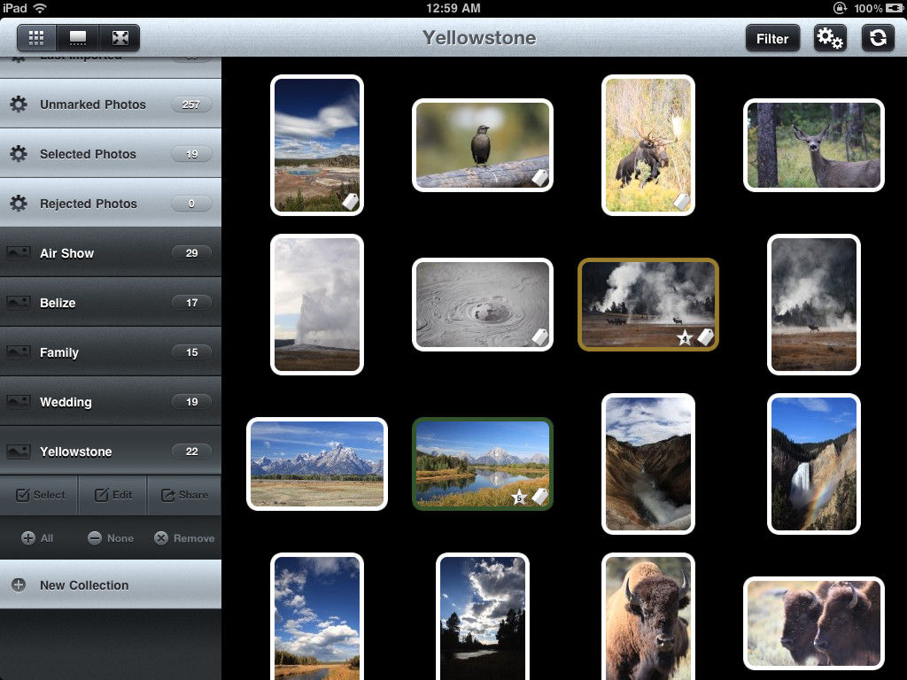Viewport: 907px width, 680px height.
Task: Open the Family collection
Action: pos(111,352)
